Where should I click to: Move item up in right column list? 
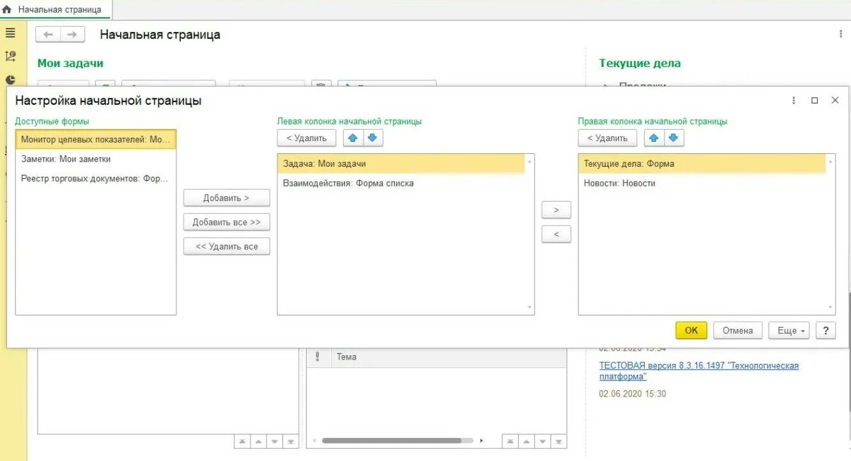pos(654,138)
